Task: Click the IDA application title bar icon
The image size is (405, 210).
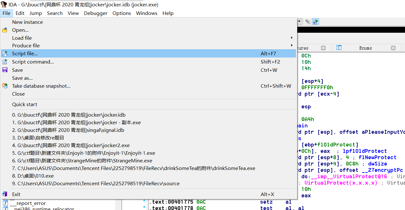Action: [x=4, y=4]
